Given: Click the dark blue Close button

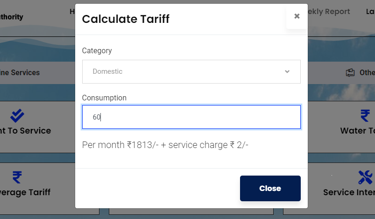Looking at the screenshot, I should [x=270, y=188].
